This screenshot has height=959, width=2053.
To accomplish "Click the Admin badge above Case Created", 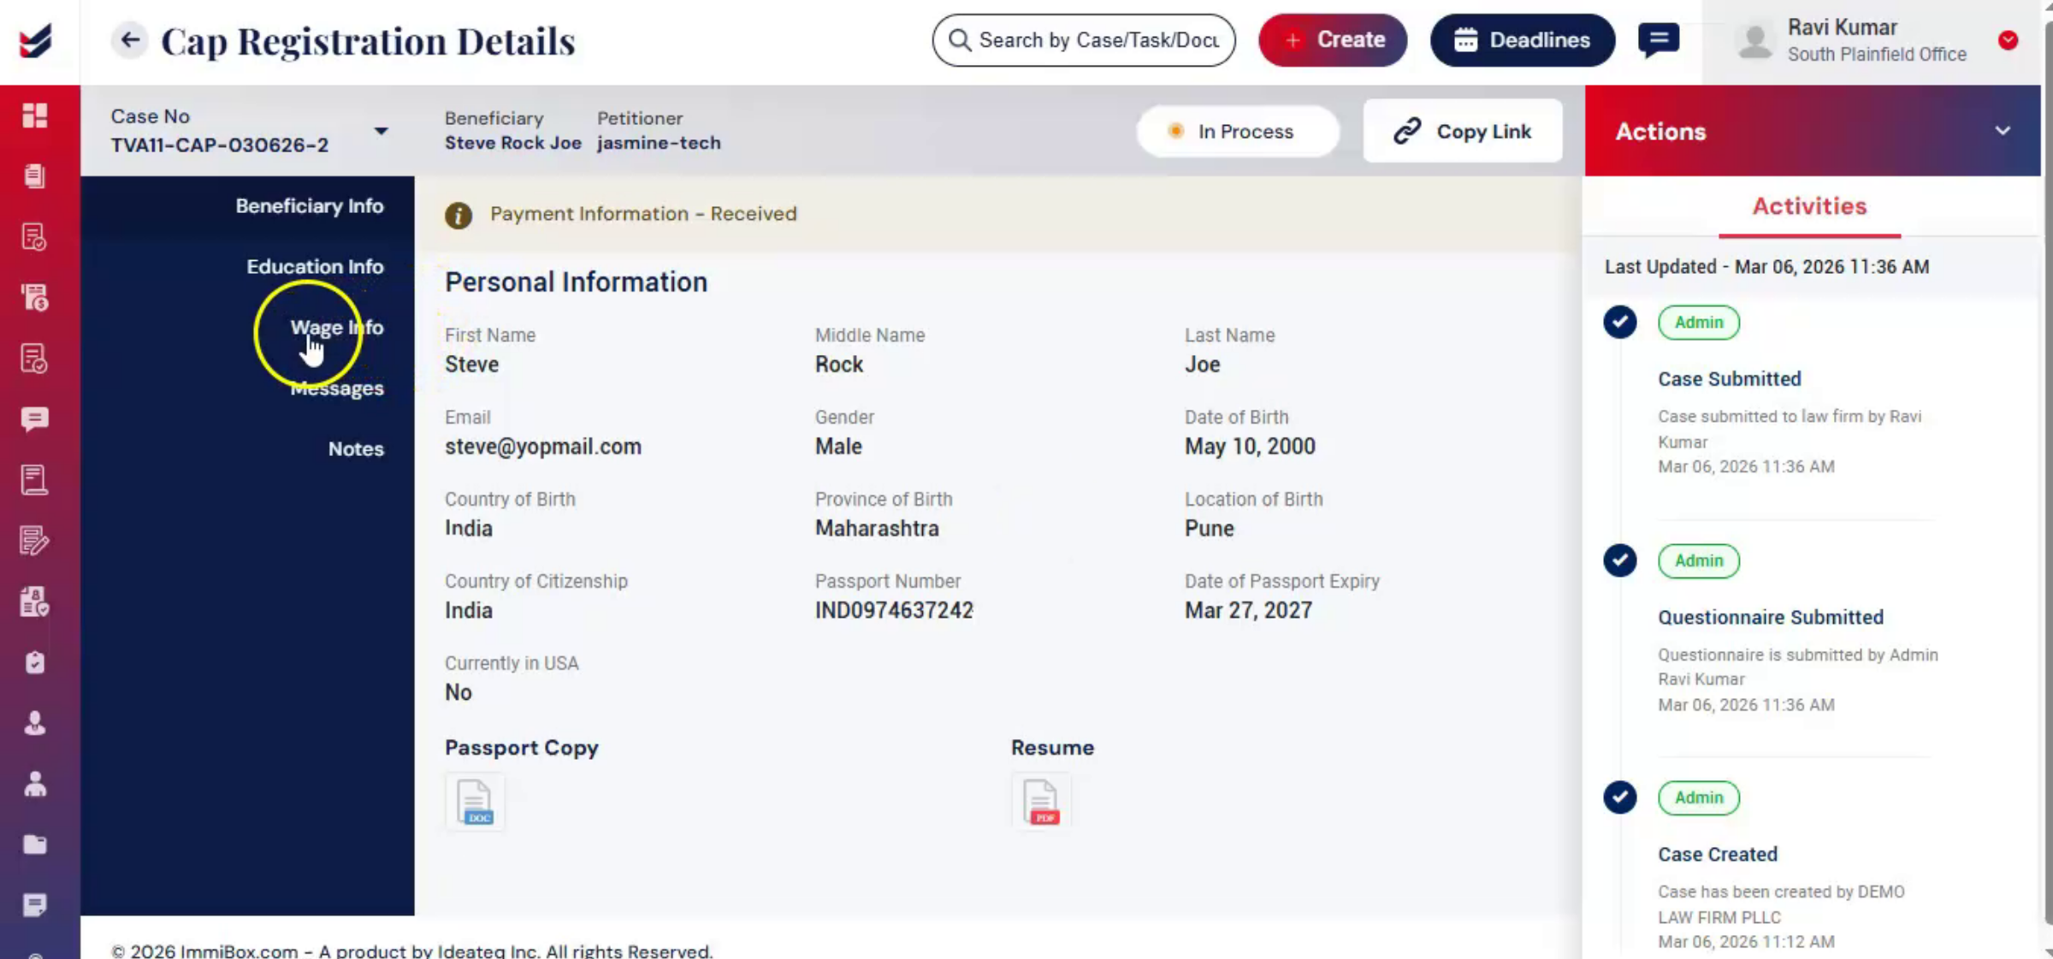I will pyautogui.click(x=1699, y=797).
